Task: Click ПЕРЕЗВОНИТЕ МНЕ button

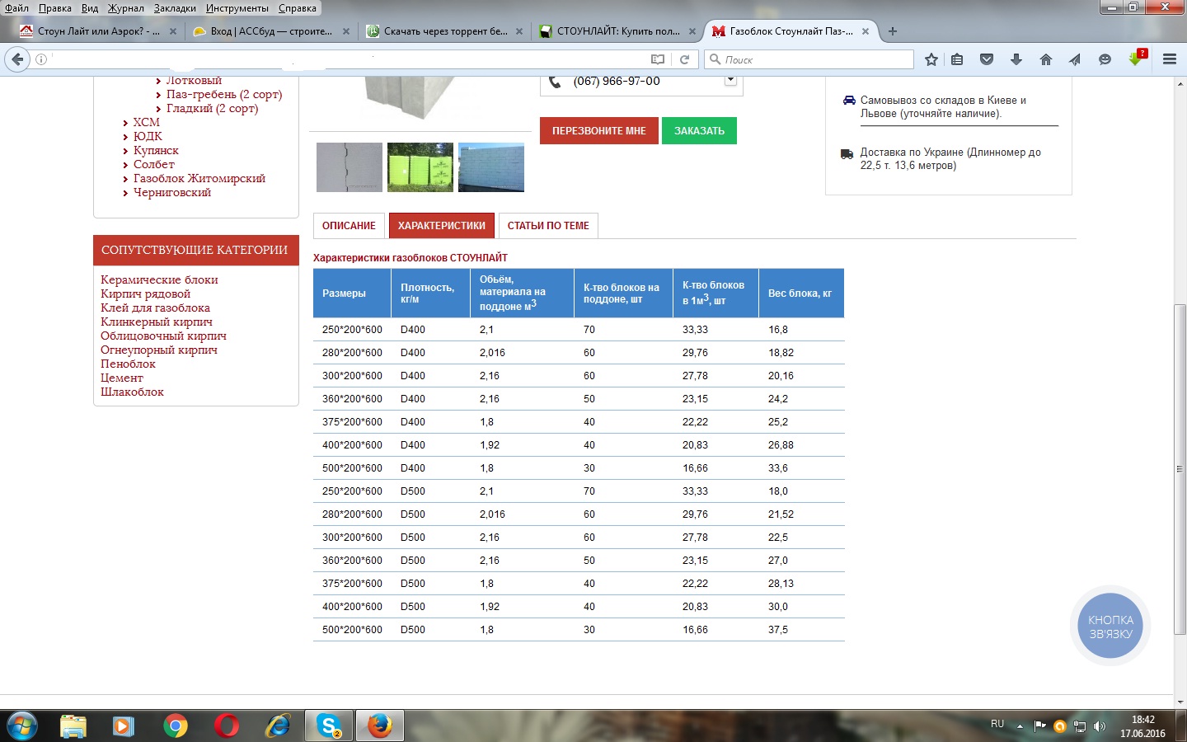Action: tap(599, 131)
